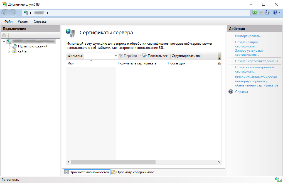Select Пулы приложений in the connections tree
Image resolution: width=283 pixels, height=183 pixels.
33,46
